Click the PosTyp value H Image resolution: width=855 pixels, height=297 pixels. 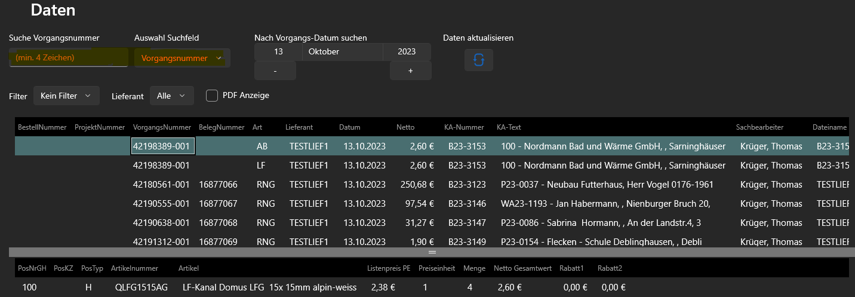pos(88,287)
